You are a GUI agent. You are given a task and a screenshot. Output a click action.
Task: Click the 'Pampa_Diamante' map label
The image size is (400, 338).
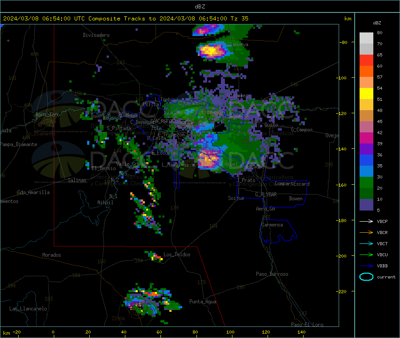tap(18, 144)
